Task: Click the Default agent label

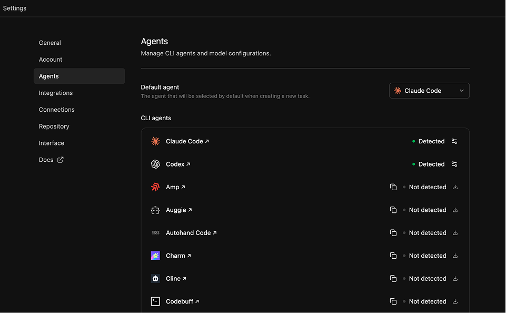Action: tap(160, 87)
